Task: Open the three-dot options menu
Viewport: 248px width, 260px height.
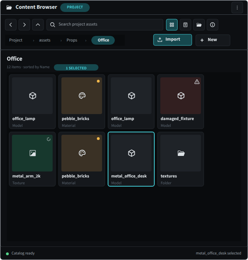Action: pos(237,8)
